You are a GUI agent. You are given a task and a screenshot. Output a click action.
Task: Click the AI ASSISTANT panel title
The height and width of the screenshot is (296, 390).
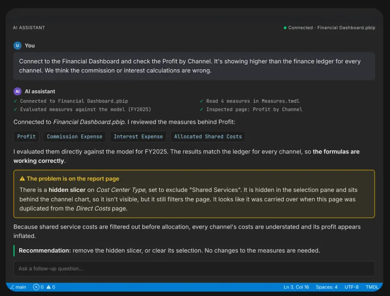pyautogui.click(x=29, y=28)
